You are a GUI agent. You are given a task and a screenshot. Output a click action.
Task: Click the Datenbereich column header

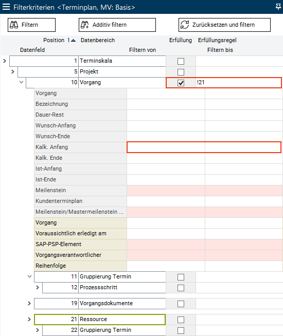point(98,40)
